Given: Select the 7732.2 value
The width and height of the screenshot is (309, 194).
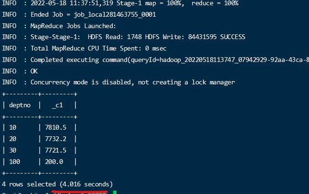Looking at the screenshot, I should click(55, 139).
